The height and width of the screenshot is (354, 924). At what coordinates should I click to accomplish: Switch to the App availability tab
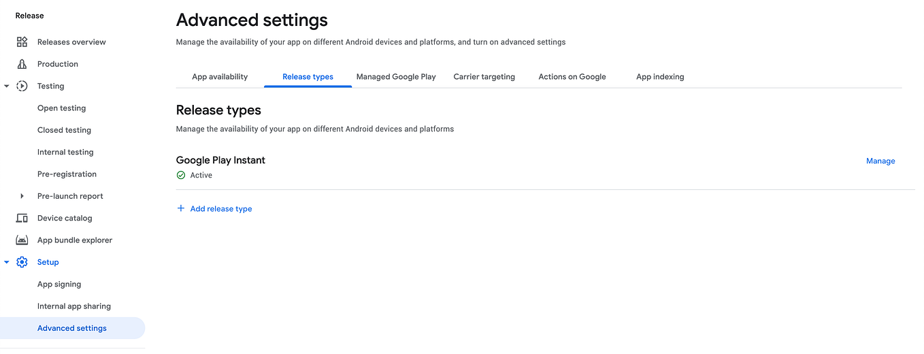tap(220, 77)
